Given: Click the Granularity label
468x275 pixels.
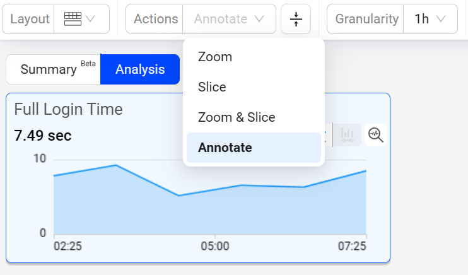Looking at the screenshot, I should point(367,19).
